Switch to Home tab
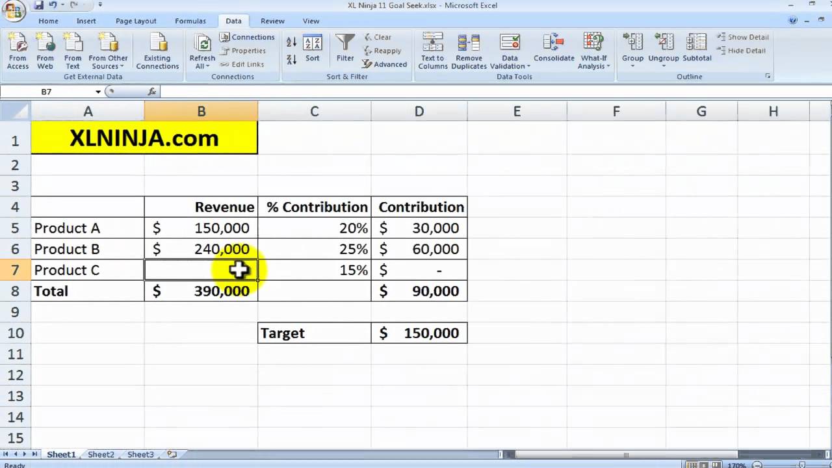This screenshot has width=832, height=468. 48,21
